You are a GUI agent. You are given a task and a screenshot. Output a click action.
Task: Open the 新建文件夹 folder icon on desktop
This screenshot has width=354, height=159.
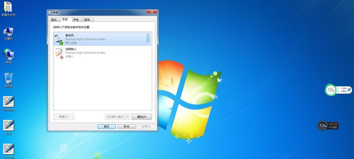(x=8, y=7)
